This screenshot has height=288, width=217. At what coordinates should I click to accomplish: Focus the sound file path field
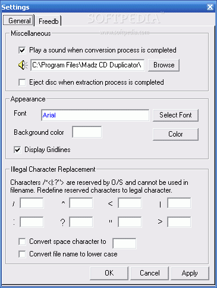pos(87,65)
